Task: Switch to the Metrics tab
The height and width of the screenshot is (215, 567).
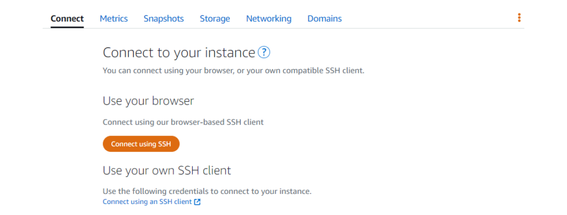Action: 114,18
